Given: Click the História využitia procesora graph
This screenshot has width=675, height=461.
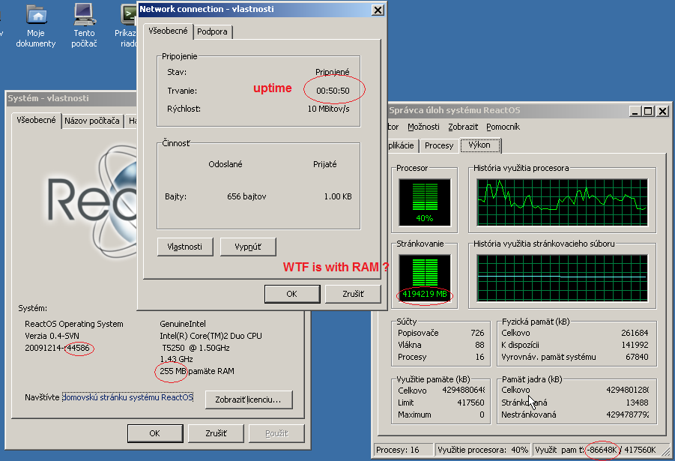Looking at the screenshot, I should pyautogui.click(x=562, y=202).
